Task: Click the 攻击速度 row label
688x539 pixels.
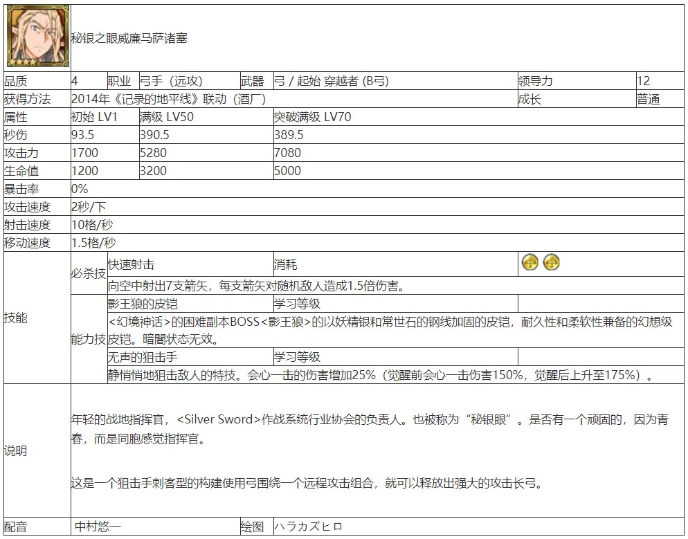Action: (x=27, y=207)
